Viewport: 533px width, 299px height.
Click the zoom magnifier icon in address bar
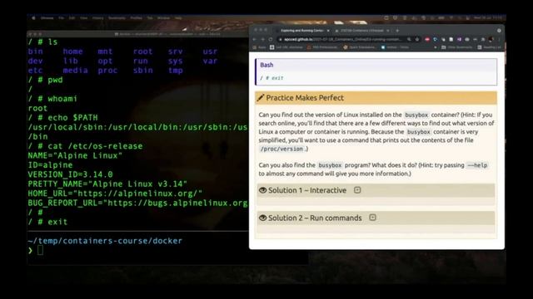click(x=409, y=39)
